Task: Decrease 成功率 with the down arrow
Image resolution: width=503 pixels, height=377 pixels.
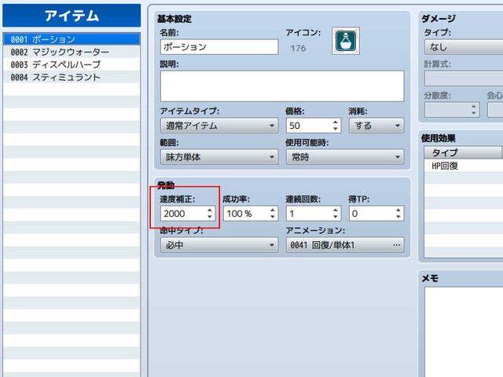Action: coord(273,217)
